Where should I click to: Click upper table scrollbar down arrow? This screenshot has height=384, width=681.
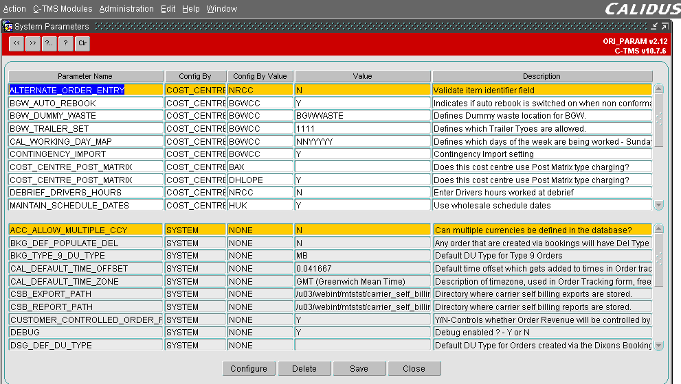659,205
